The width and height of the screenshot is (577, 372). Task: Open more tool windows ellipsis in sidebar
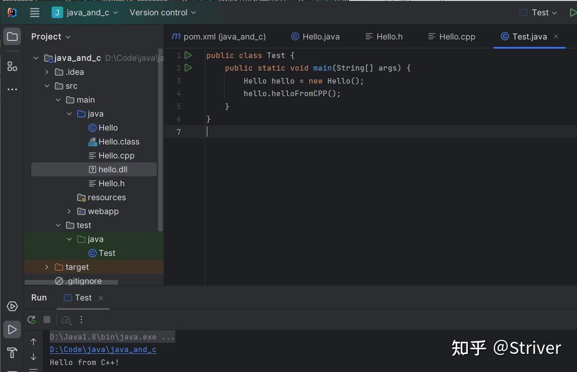(12, 89)
